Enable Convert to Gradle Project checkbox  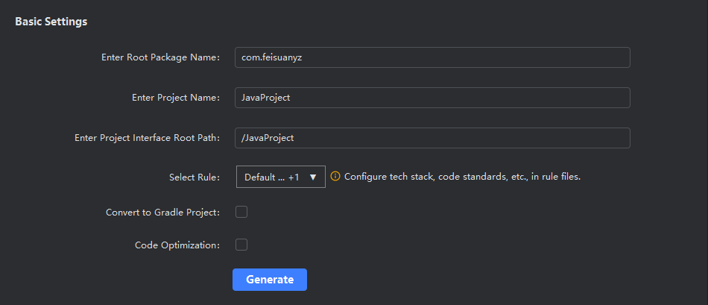pos(241,213)
